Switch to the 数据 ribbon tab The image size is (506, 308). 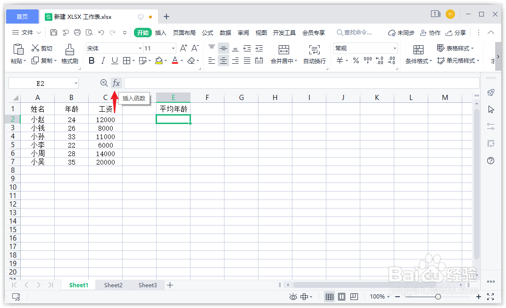[x=225, y=33]
